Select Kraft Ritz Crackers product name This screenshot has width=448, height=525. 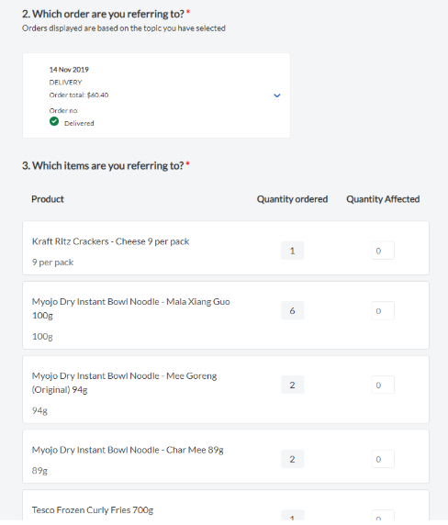tap(110, 241)
